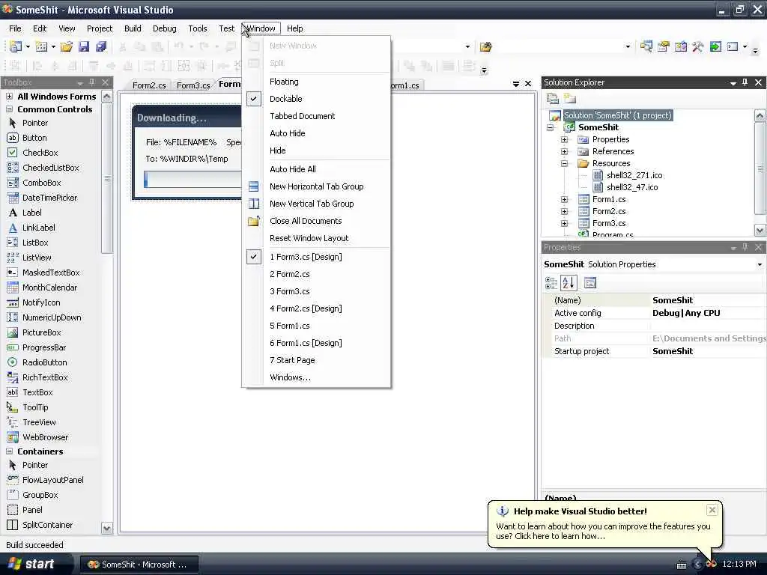Image resolution: width=767 pixels, height=575 pixels.
Task: Expand the Form1.cs node in Solution Explorer
Action: coord(565,199)
